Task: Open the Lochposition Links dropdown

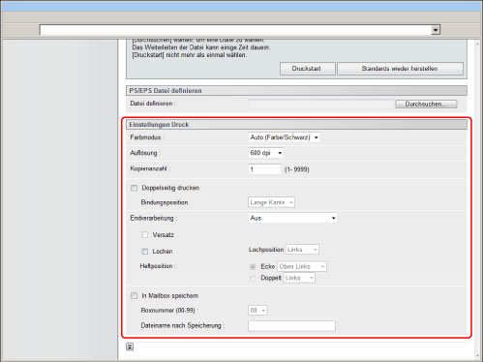Action: pos(302,250)
